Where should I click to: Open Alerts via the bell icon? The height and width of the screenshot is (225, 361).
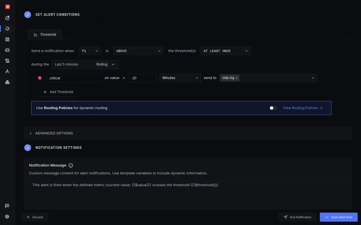pyautogui.click(x=7, y=28)
